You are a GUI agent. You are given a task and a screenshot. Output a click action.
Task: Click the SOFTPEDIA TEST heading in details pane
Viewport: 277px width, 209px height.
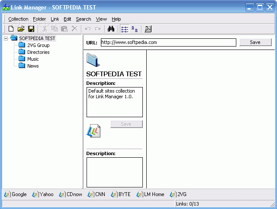tap(114, 74)
